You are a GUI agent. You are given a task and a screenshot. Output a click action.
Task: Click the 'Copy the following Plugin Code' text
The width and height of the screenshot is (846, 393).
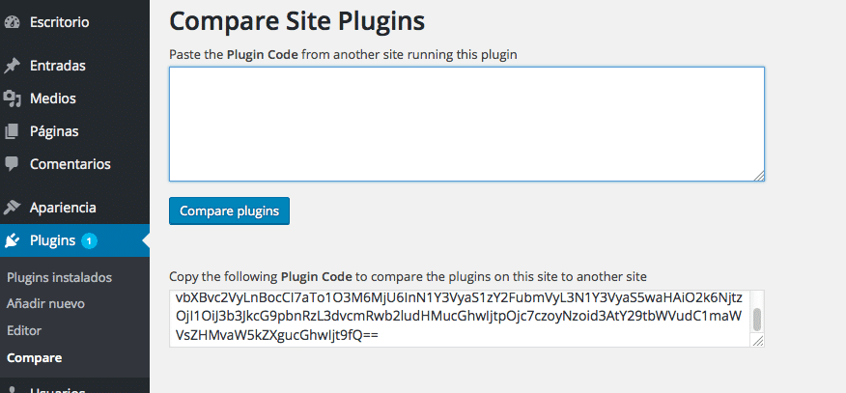(408, 277)
